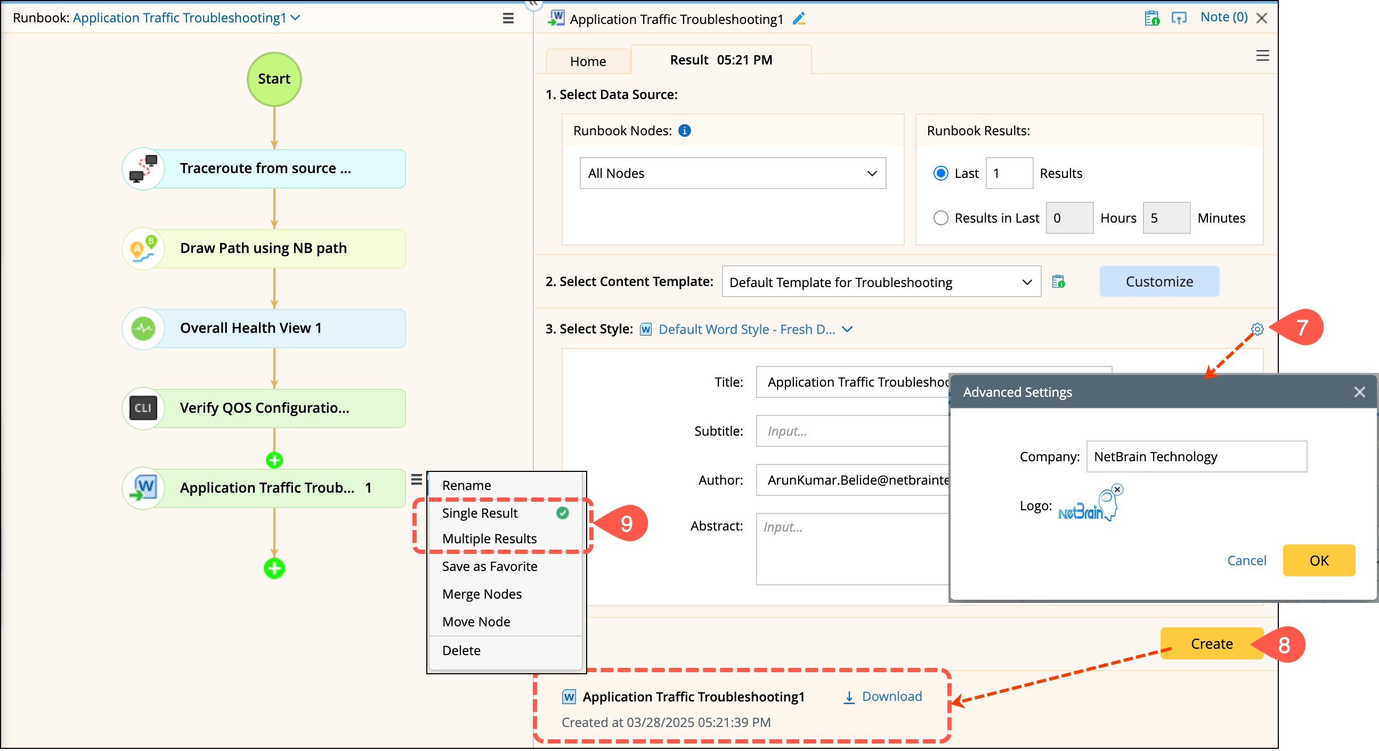Screen dimensions: 1379x751
Task: Choose Single Result option
Action: pyautogui.click(x=480, y=513)
